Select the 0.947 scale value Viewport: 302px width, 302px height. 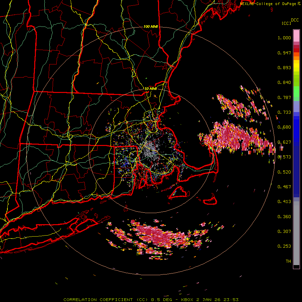(x=284, y=53)
